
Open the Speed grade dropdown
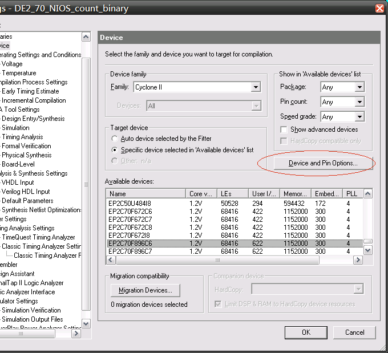359,117
